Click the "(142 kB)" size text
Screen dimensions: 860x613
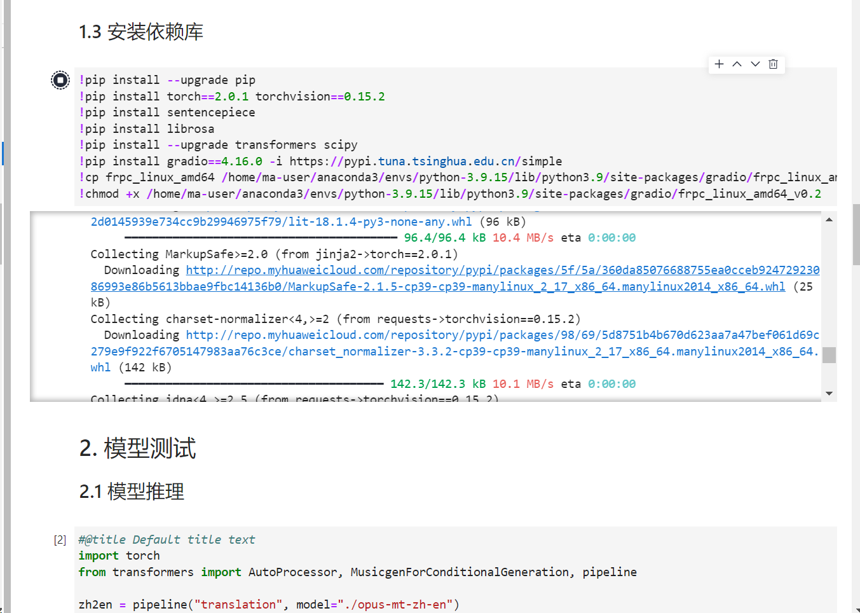(x=145, y=368)
